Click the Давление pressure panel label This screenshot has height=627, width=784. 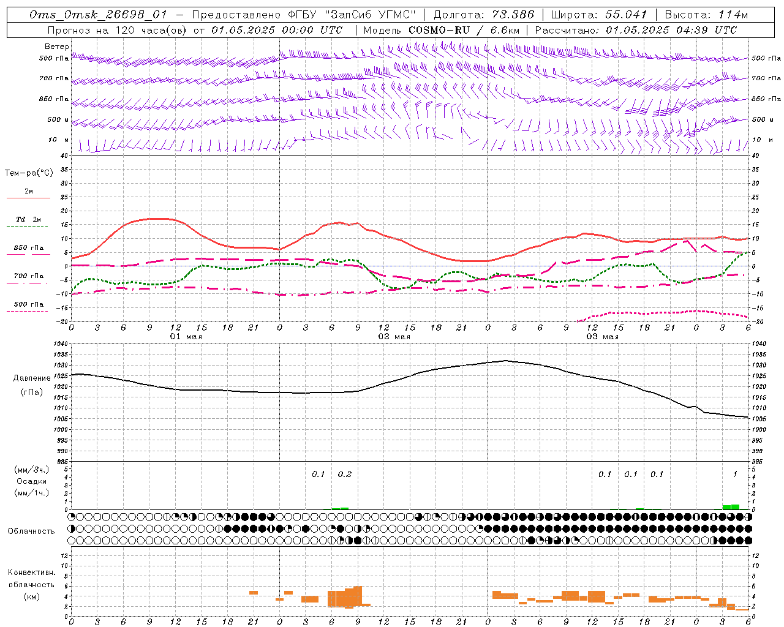click(31, 378)
